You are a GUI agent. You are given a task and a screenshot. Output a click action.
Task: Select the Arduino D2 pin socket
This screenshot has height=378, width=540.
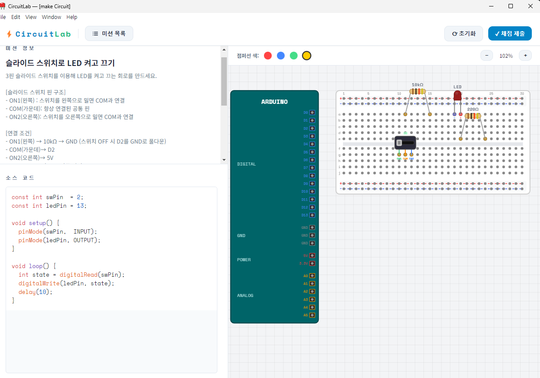pyautogui.click(x=312, y=128)
